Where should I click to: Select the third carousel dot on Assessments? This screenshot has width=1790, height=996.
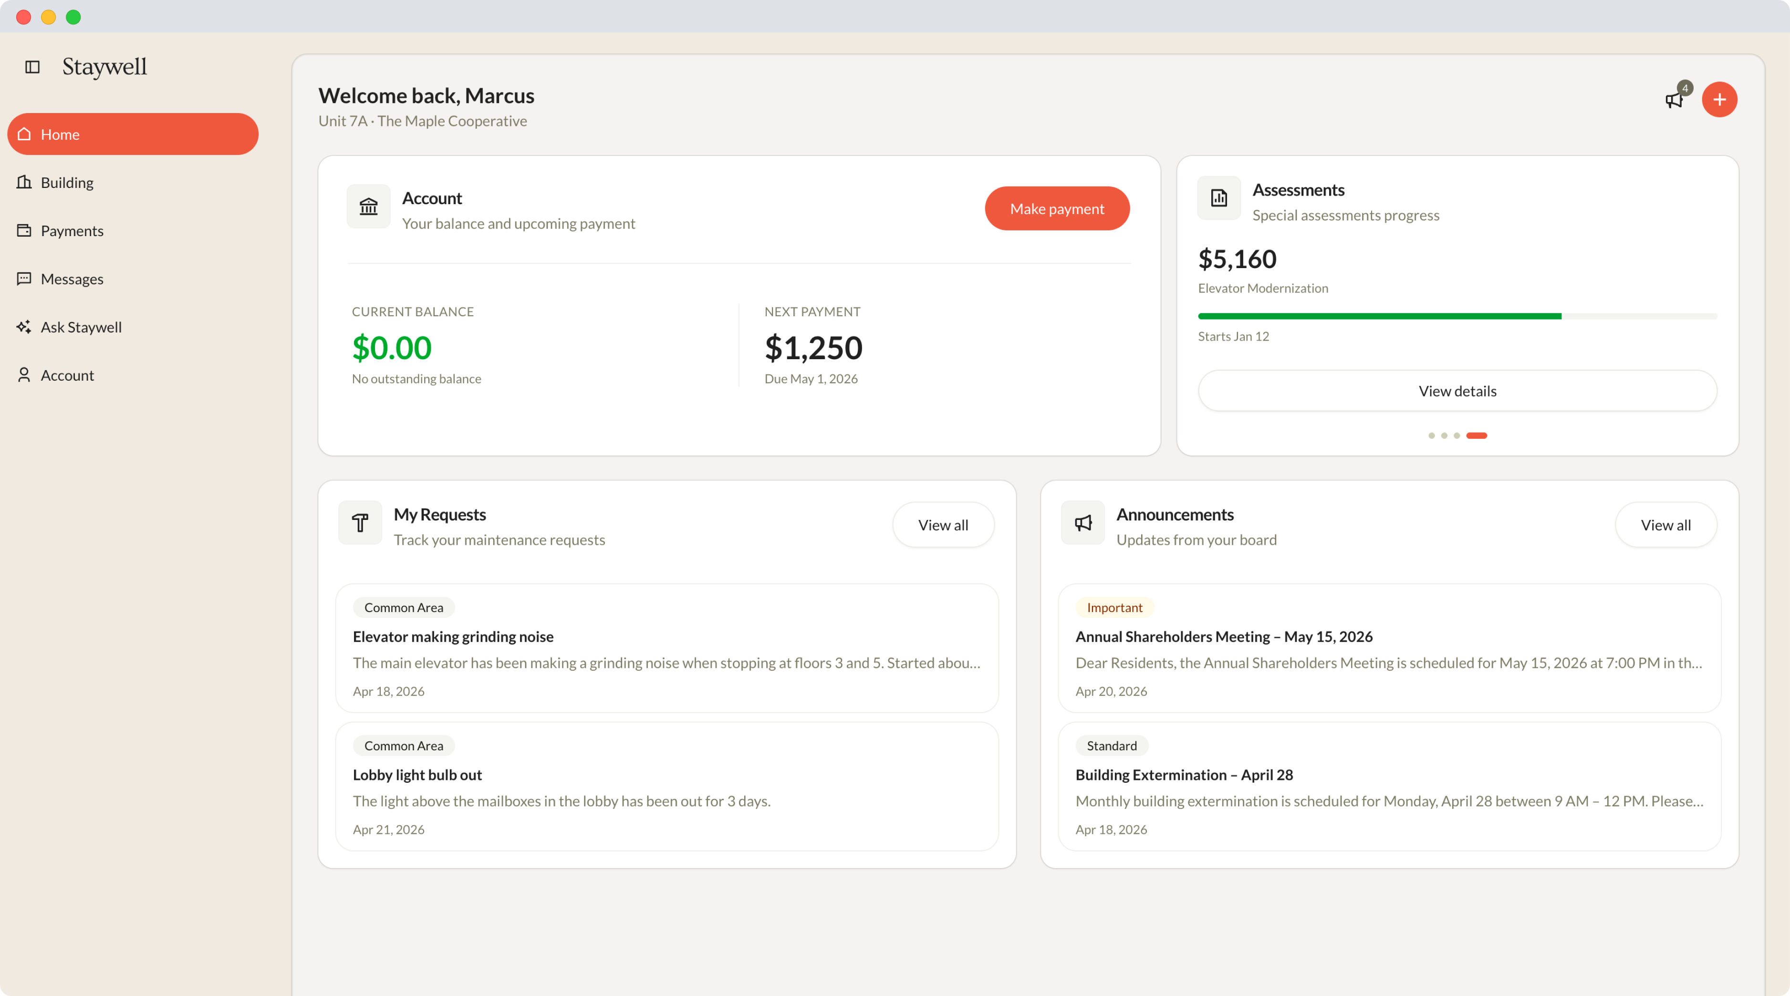tap(1457, 436)
